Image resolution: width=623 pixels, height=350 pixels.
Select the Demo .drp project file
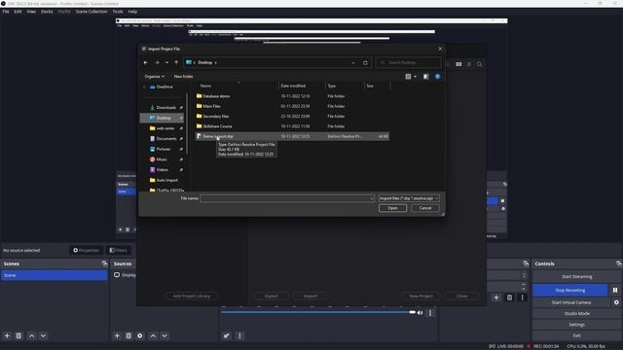click(292, 136)
